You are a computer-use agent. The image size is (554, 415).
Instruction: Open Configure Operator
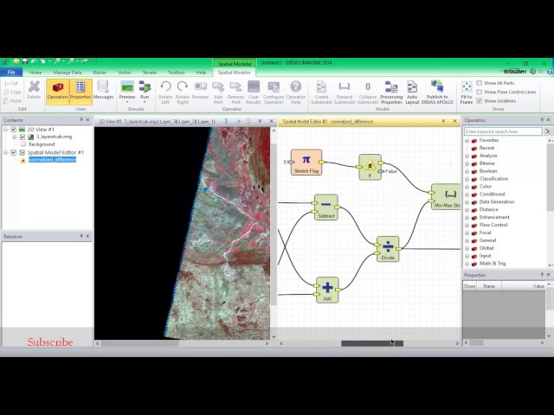(x=274, y=92)
